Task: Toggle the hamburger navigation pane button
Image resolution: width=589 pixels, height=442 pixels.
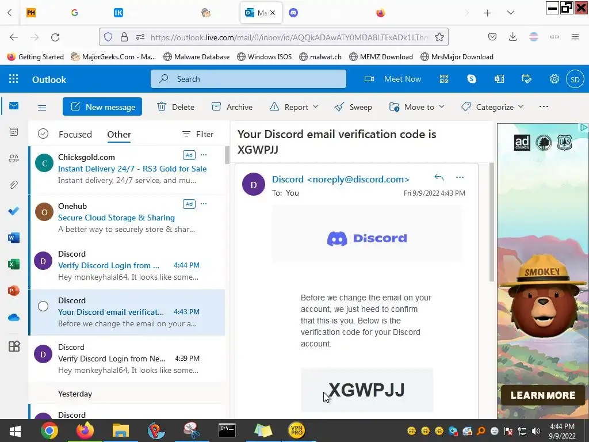Action: [x=42, y=108]
